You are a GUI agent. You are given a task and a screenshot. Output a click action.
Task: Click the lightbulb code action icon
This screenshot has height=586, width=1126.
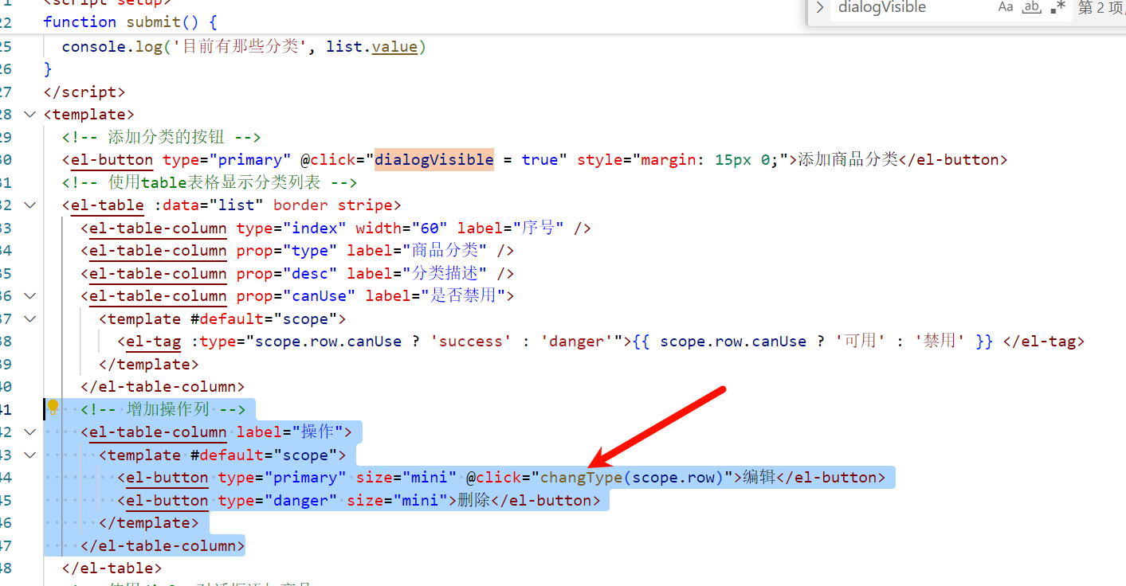[53, 408]
